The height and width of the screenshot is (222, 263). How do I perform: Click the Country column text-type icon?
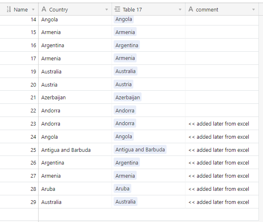click(x=44, y=9)
